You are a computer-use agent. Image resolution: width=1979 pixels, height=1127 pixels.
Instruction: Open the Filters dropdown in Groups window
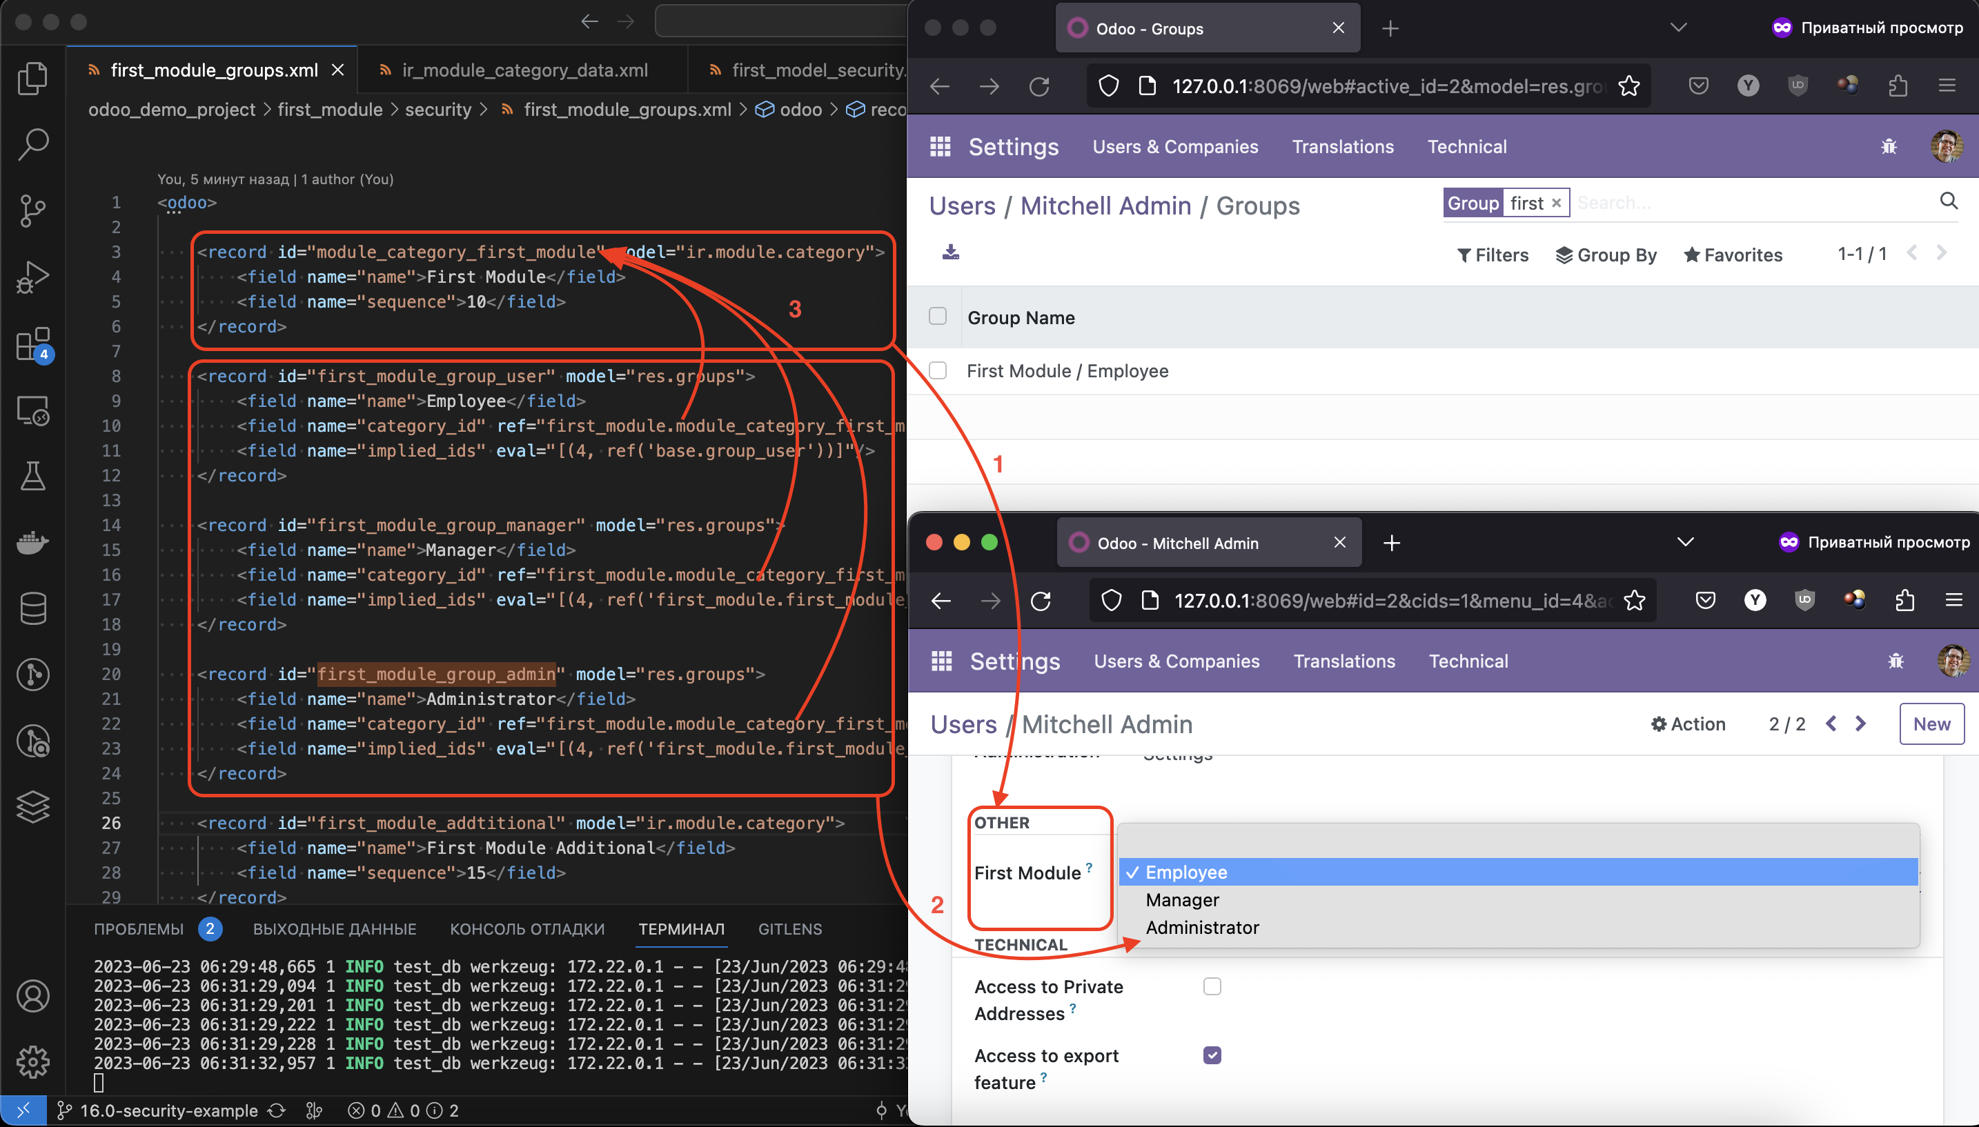pos(1493,255)
